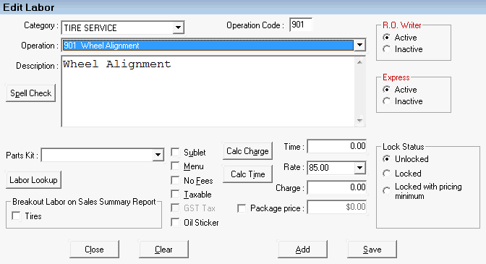The image size is (486, 264).
Task: Click the Operation Code field
Action: pos(301,25)
